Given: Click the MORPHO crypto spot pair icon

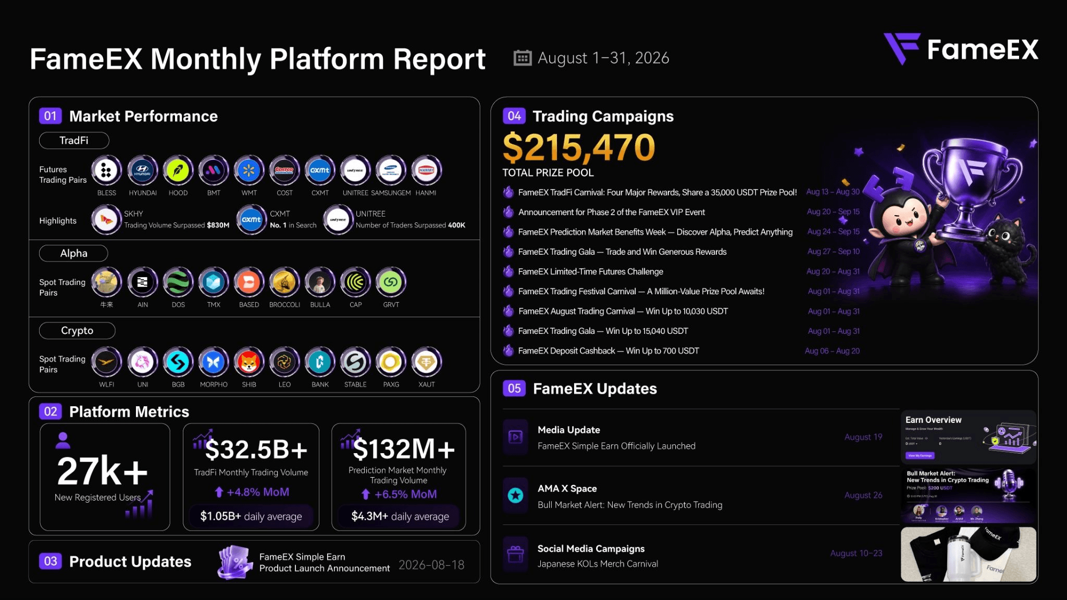Looking at the screenshot, I should coord(214,362).
